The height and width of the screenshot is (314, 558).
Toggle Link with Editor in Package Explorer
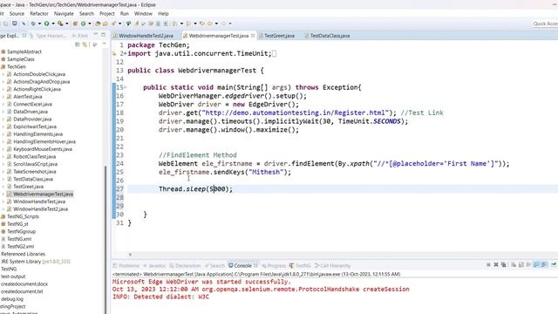85,44
